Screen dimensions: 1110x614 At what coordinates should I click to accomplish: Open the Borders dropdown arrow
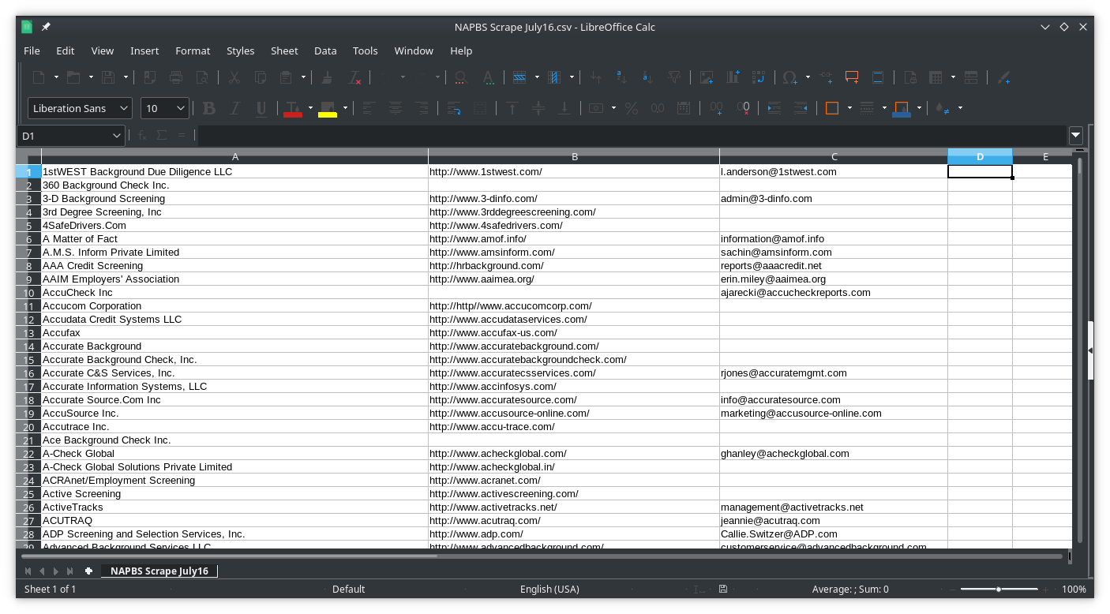849,108
